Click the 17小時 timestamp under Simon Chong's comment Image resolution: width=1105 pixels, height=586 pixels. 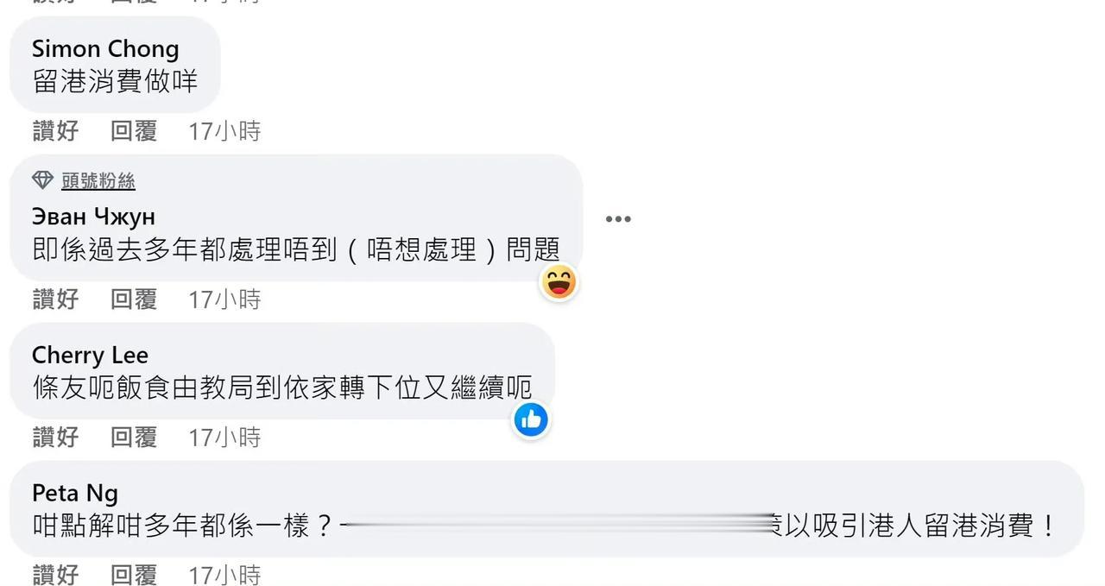pyautogui.click(x=224, y=131)
